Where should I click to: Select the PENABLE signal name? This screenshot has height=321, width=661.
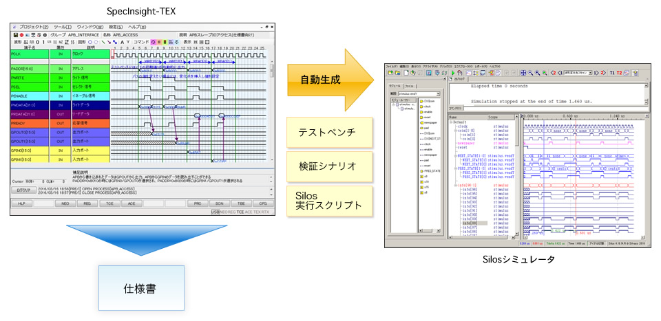tap(30, 96)
